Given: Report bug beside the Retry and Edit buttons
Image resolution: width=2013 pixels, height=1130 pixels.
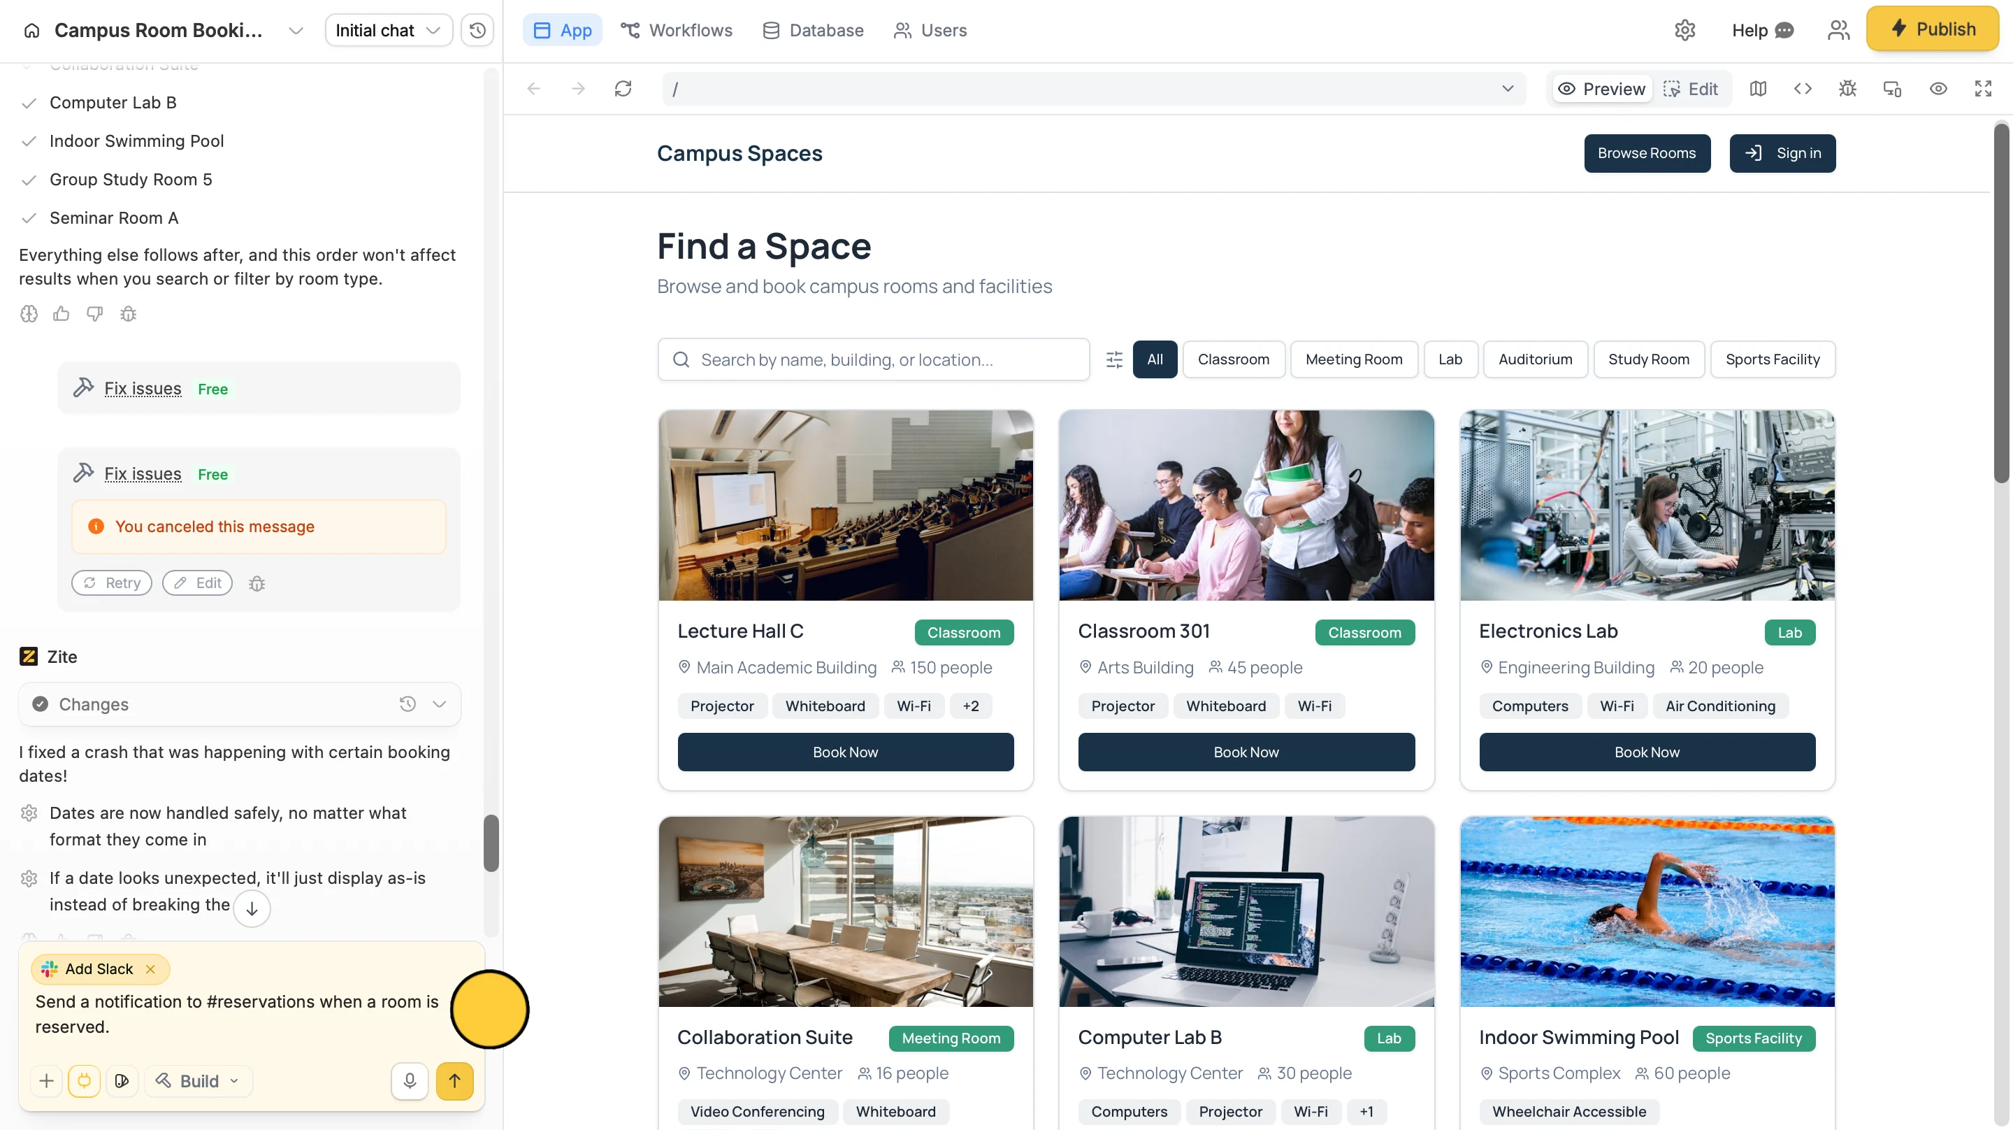Looking at the screenshot, I should click(x=257, y=583).
